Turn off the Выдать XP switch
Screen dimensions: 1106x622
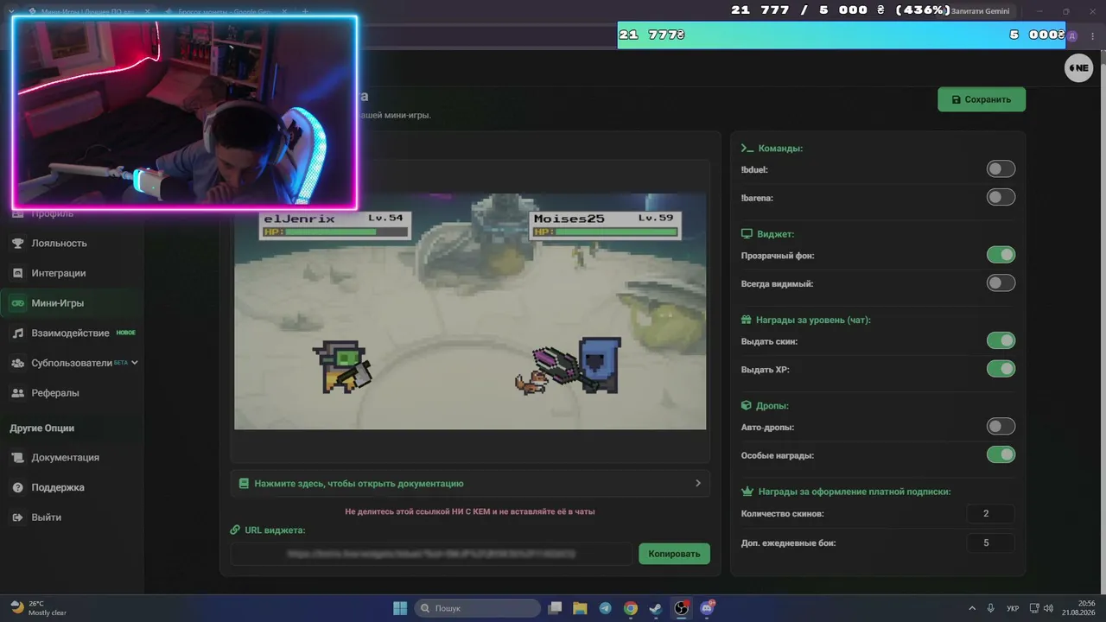pyautogui.click(x=1001, y=370)
